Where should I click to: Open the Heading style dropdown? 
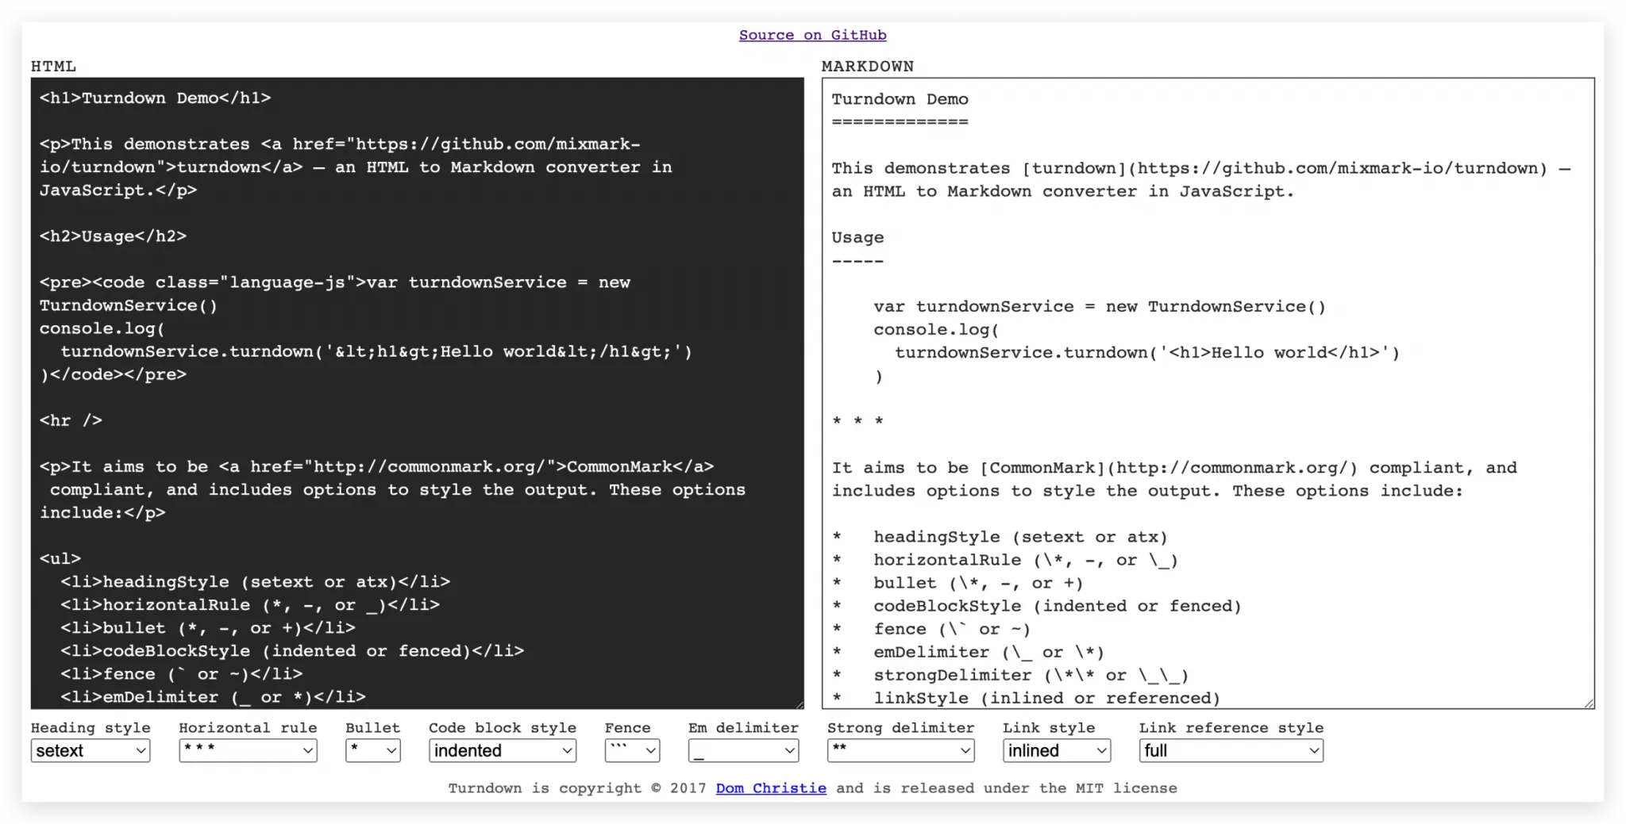[x=91, y=750]
